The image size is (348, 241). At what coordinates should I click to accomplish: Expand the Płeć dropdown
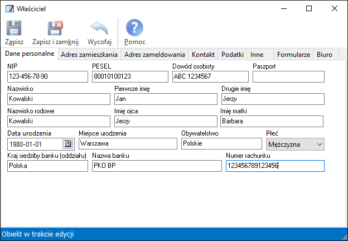point(319,144)
